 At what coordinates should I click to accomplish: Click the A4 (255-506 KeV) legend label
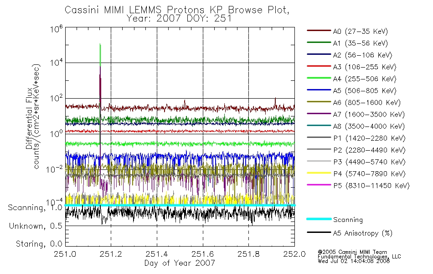(x=365, y=79)
